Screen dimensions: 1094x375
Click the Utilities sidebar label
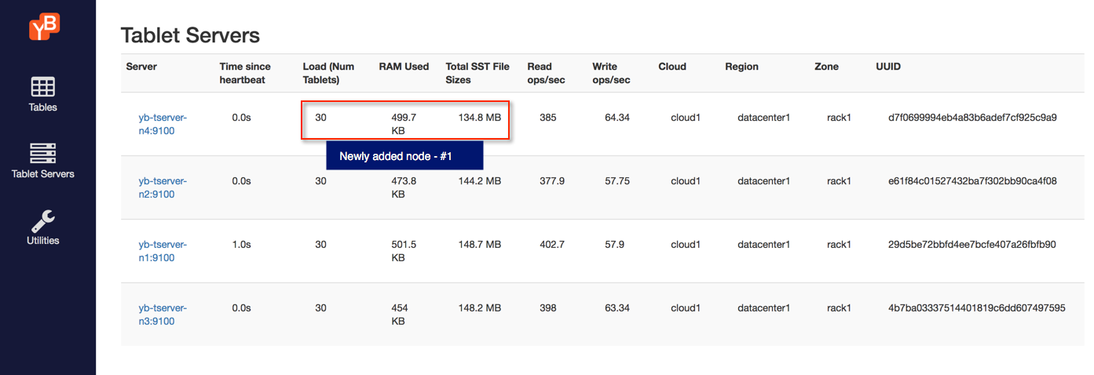point(43,241)
